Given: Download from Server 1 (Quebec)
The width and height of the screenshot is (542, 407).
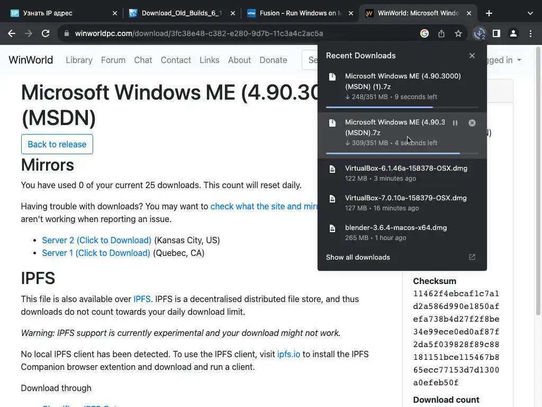Looking at the screenshot, I should click(96, 253).
